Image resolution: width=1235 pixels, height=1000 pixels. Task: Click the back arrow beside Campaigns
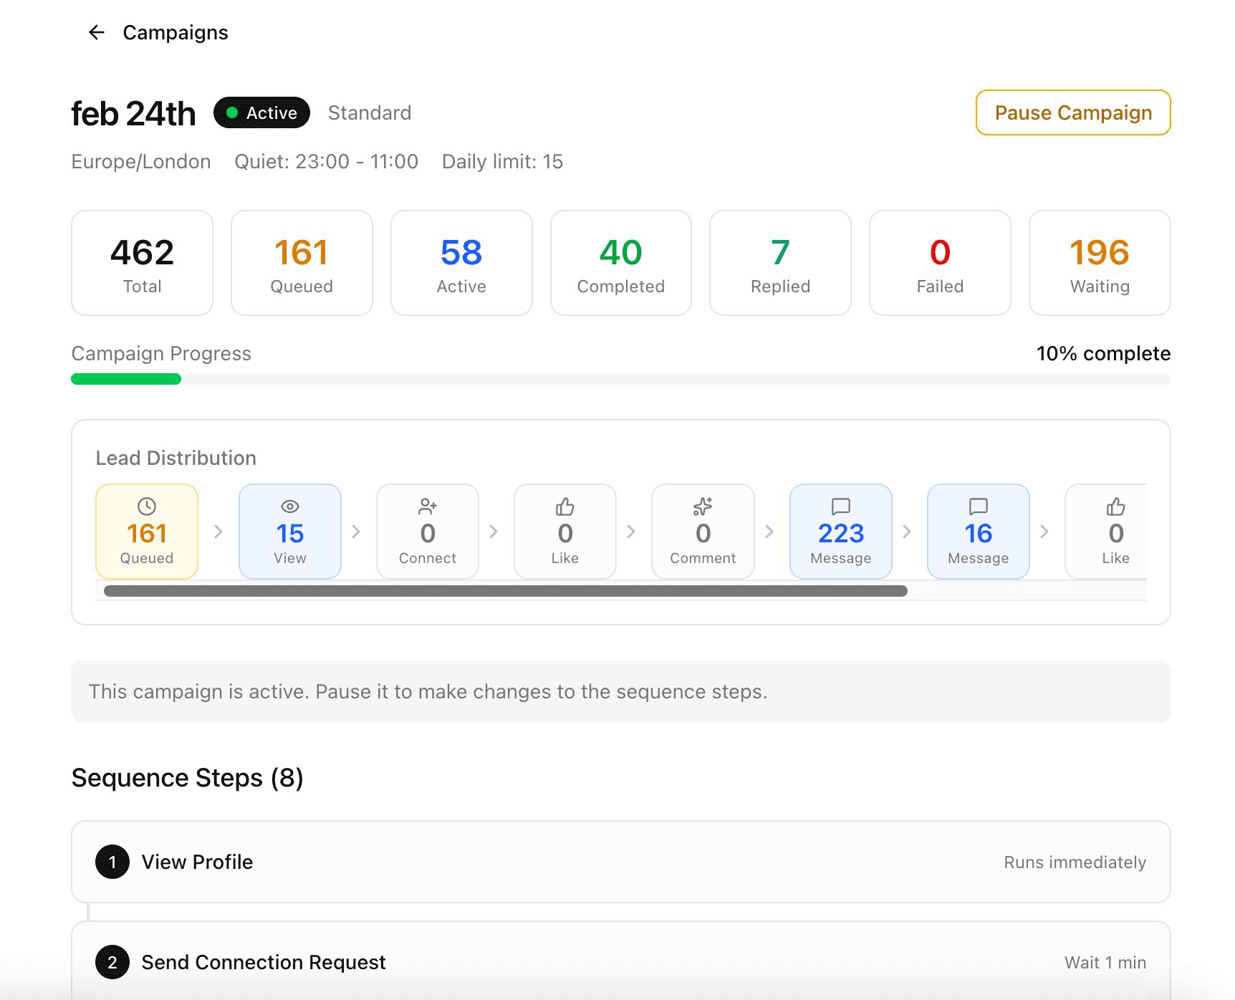pos(96,32)
